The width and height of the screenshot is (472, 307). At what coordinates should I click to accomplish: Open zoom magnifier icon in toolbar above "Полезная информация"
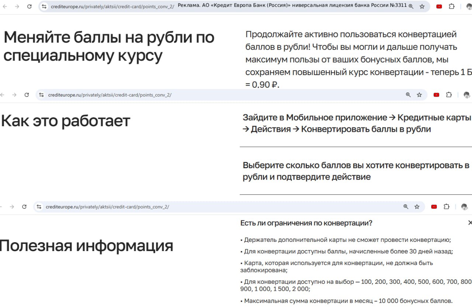click(406, 207)
